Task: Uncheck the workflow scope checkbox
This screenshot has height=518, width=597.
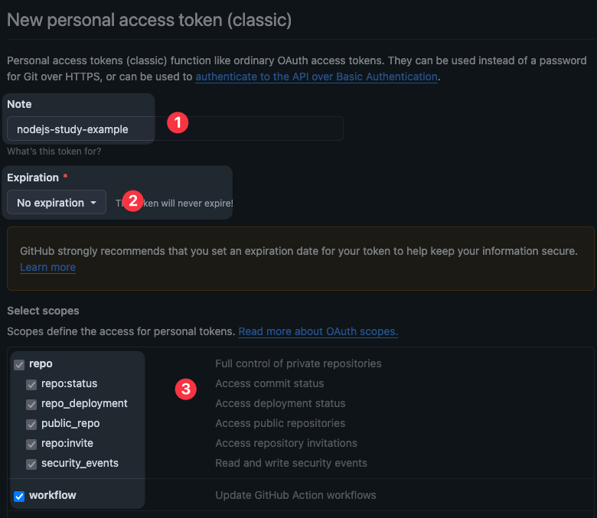Action: [x=19, y=496]
